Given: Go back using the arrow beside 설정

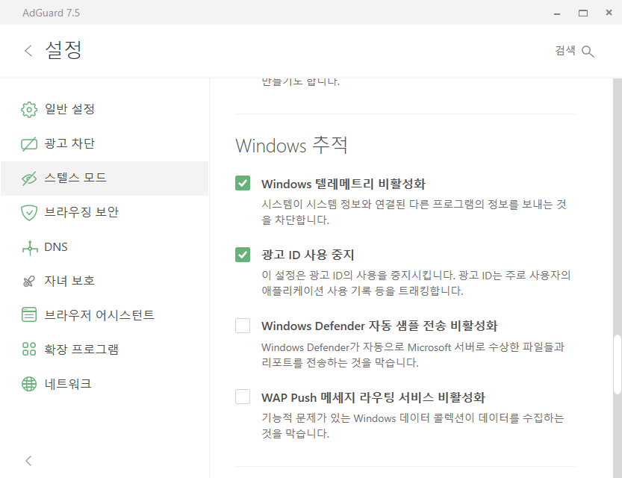Looking at the screenshot, I should click(28, 51).
